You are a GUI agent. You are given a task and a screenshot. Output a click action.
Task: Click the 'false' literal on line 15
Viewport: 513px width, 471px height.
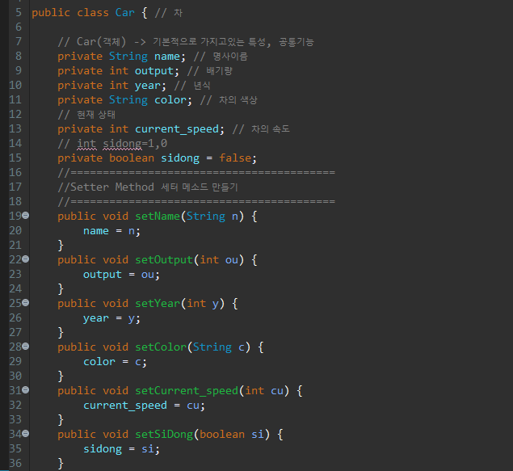click(235, 158)
